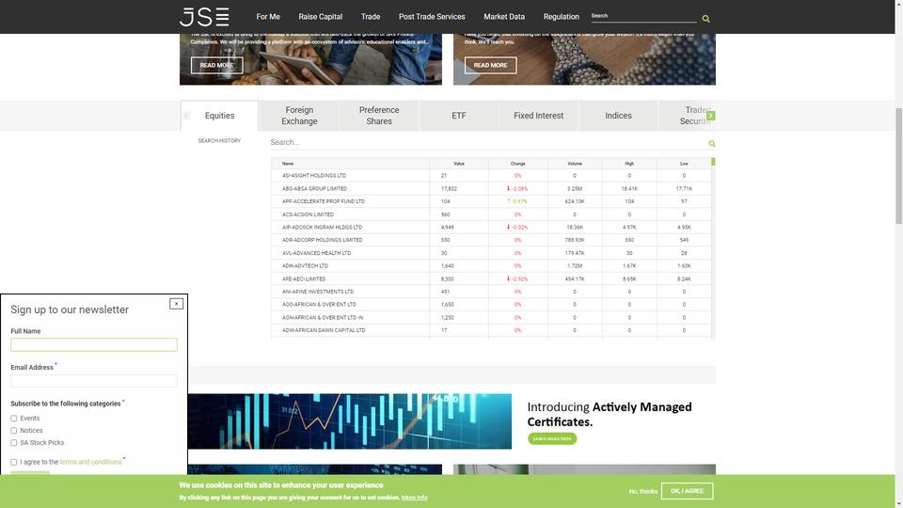Decline cookies with No, thanks

(643, 492)
